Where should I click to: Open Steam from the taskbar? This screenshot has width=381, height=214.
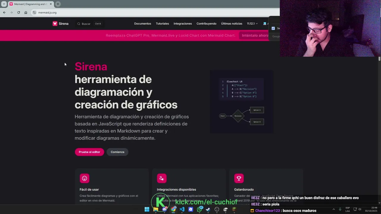pos(208,209)
